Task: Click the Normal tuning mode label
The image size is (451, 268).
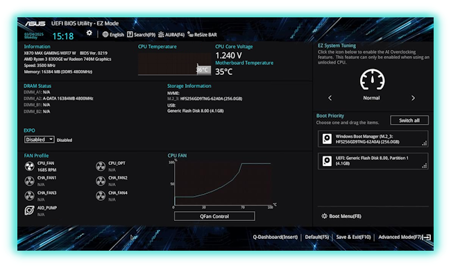Action: tap(371, 98)
